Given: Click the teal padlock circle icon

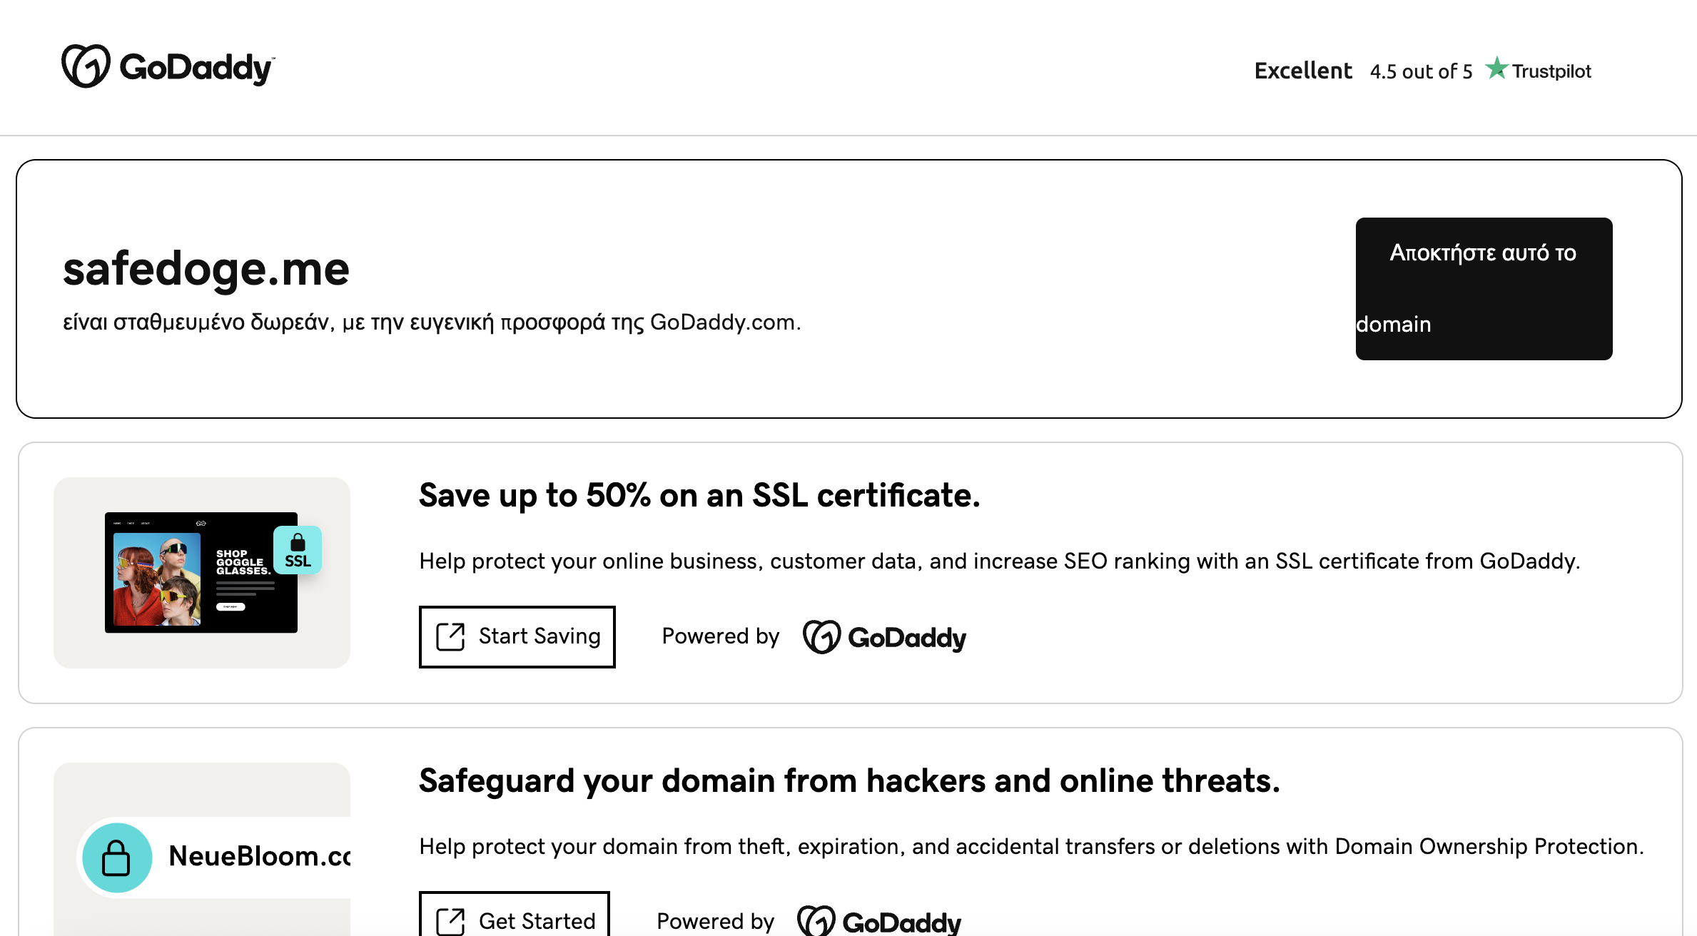Looking at the screenshot, I should tap(116, 857).
